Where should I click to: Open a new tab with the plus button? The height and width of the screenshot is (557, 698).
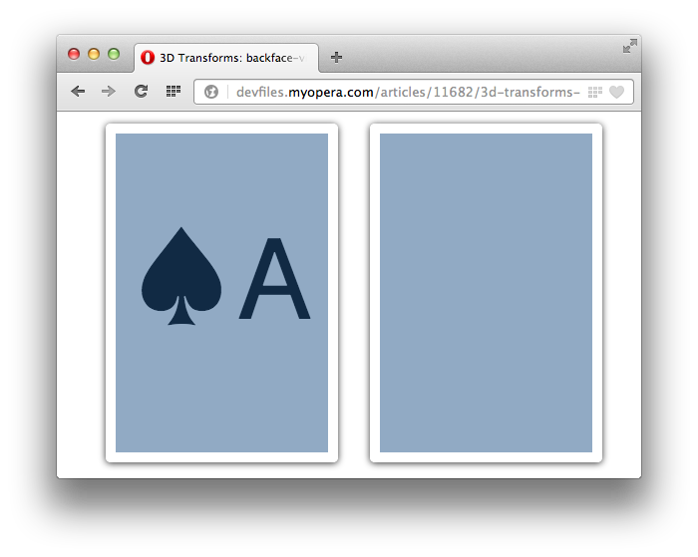[x=337, y=58]
